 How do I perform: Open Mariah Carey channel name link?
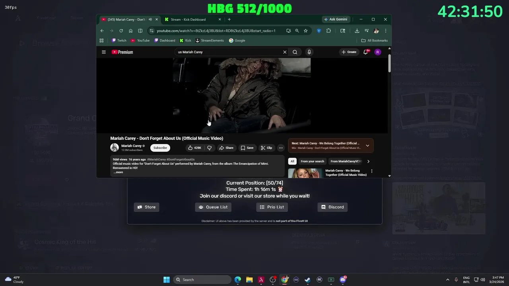132,146
